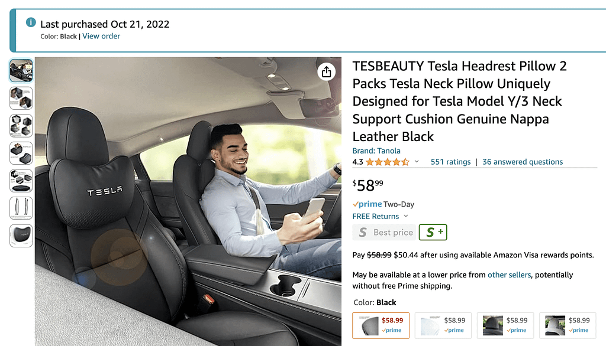Open the View order link
The height and width of the screenshot is (346, 606).
[x=101, y=36]
